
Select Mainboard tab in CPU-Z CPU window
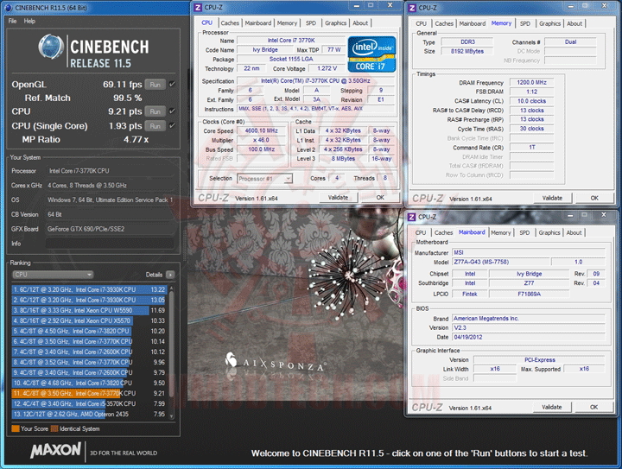(258, 23)
